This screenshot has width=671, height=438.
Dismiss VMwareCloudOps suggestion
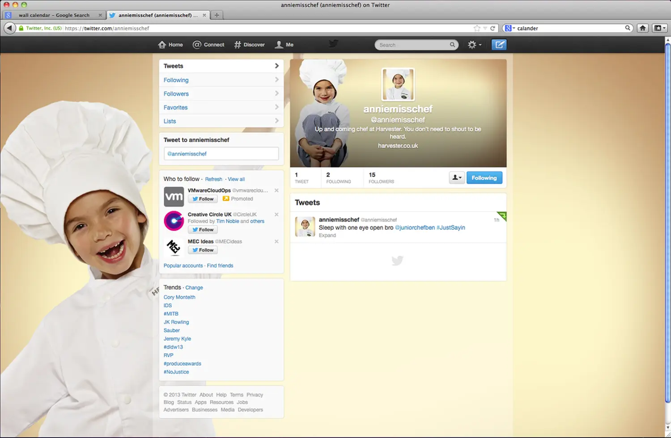coord(276,190)
